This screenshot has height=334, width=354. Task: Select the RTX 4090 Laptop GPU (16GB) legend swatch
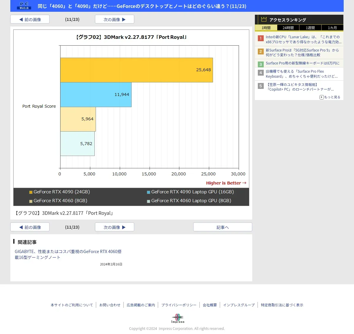(x=149, y=192)
